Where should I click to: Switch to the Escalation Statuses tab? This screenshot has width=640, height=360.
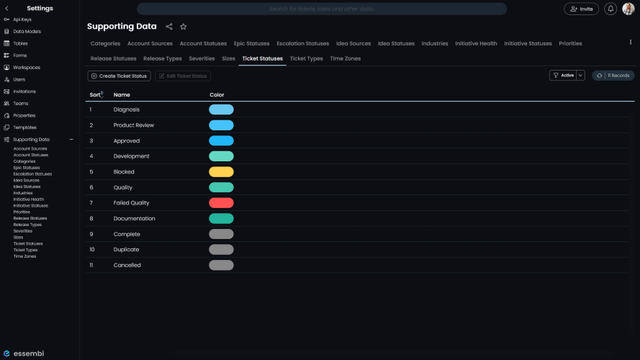[302, 44]
